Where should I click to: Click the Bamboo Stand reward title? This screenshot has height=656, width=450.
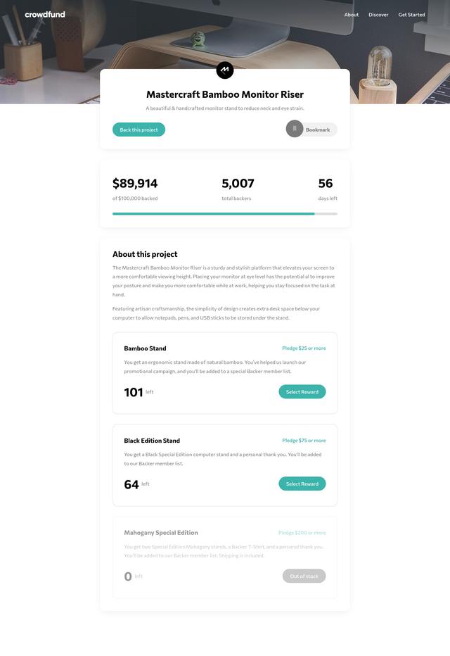click(x=144, y=348)
